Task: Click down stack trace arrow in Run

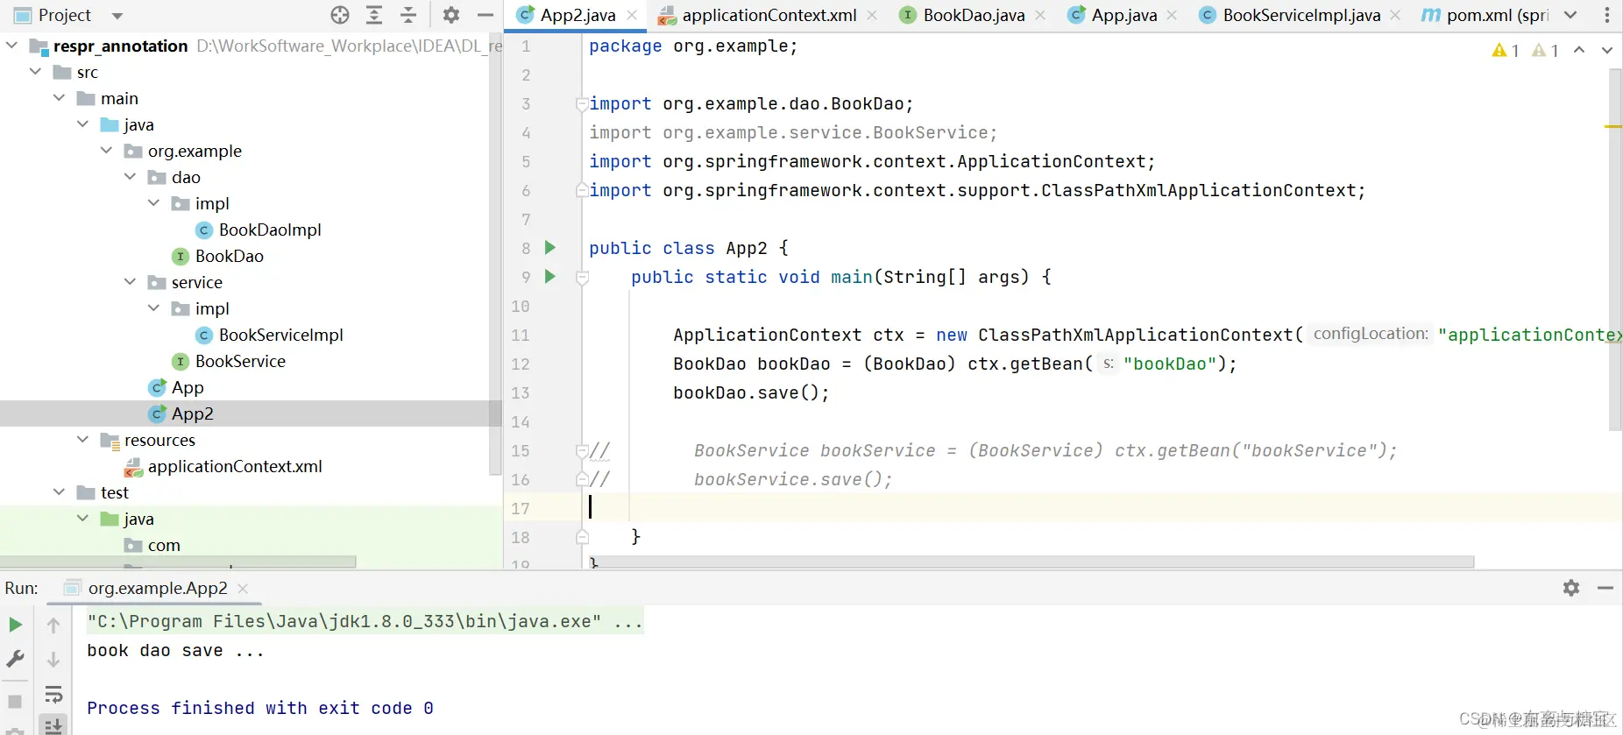Action: click(53, 660)
